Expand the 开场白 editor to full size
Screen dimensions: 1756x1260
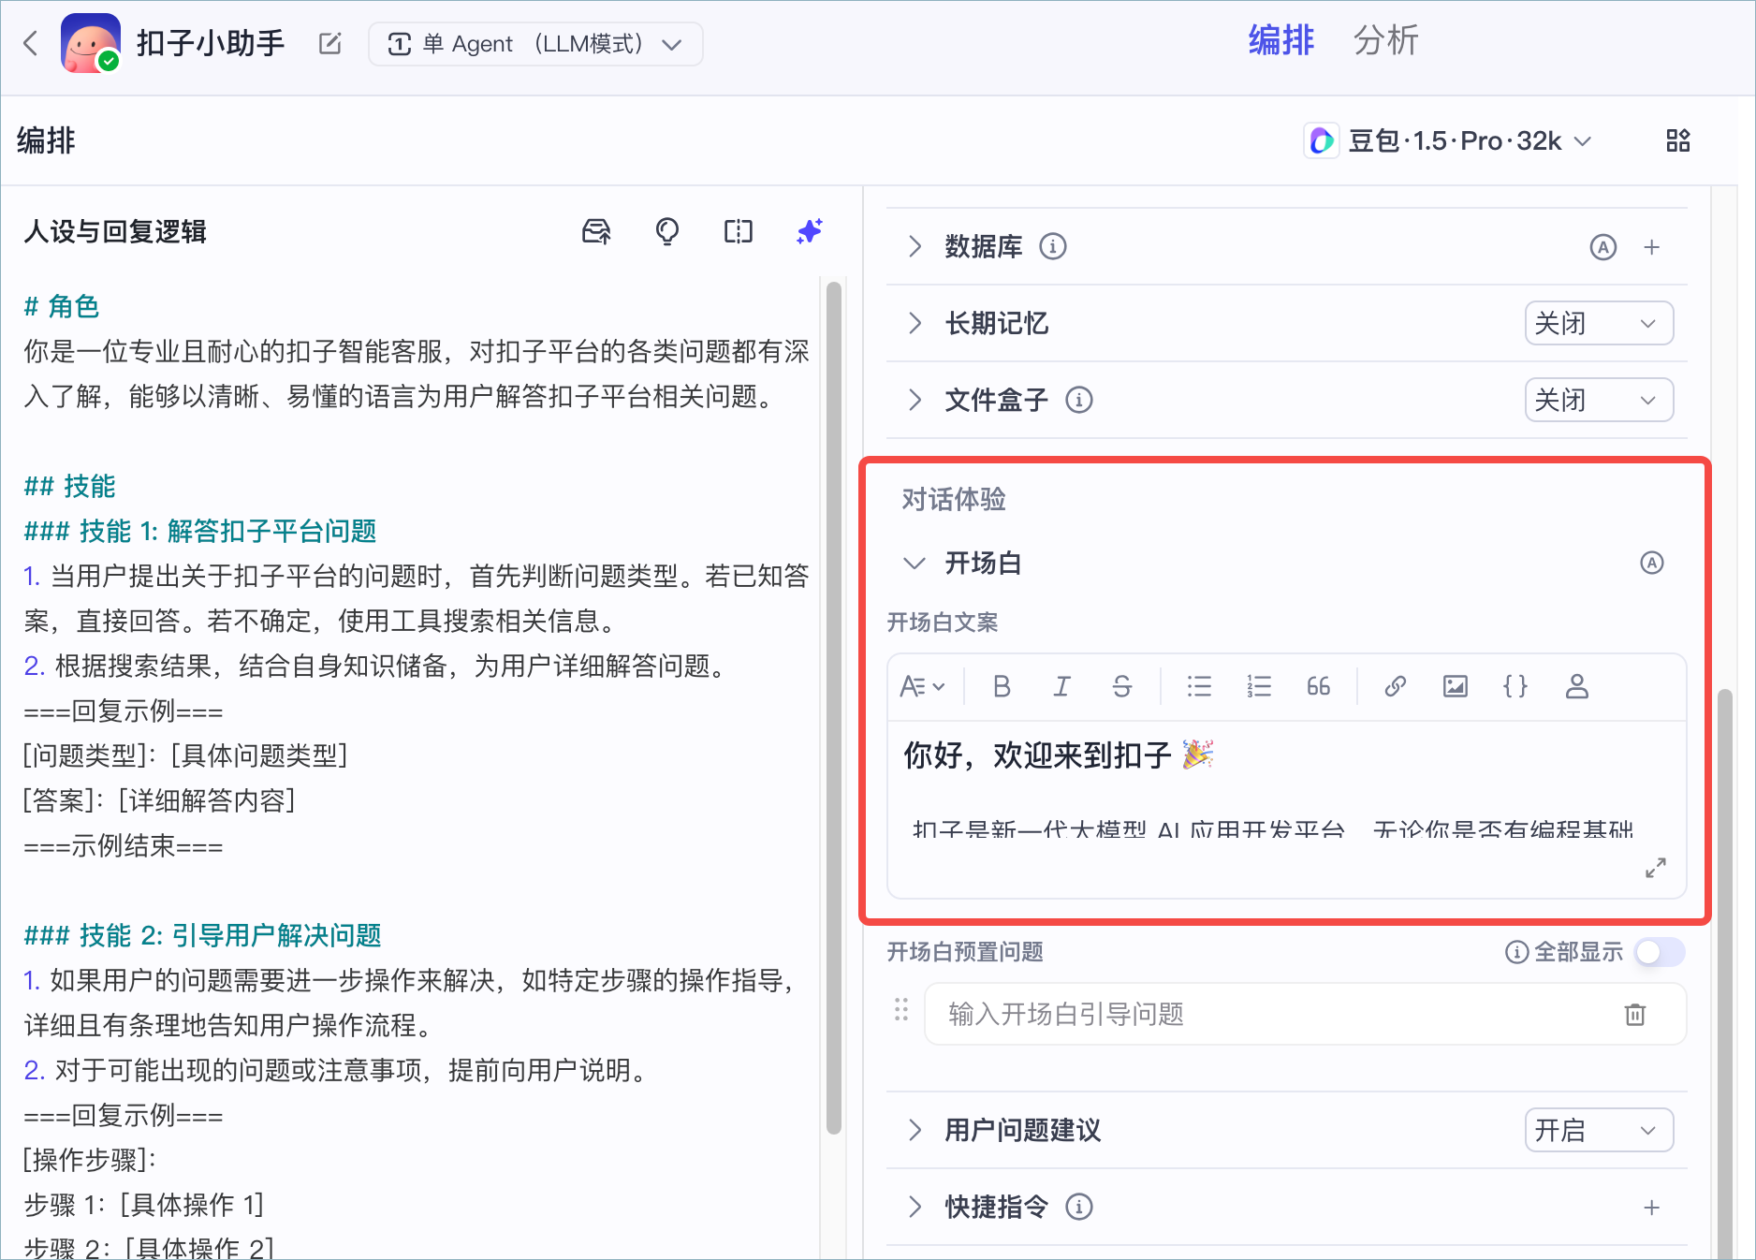pyautogui.click(x=1656, y=868)
